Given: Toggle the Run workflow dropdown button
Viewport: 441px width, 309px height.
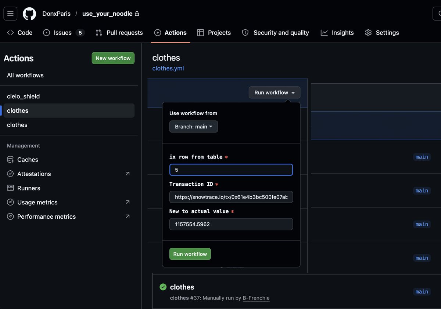Looking at the screenshot, I should coord(275,92).
